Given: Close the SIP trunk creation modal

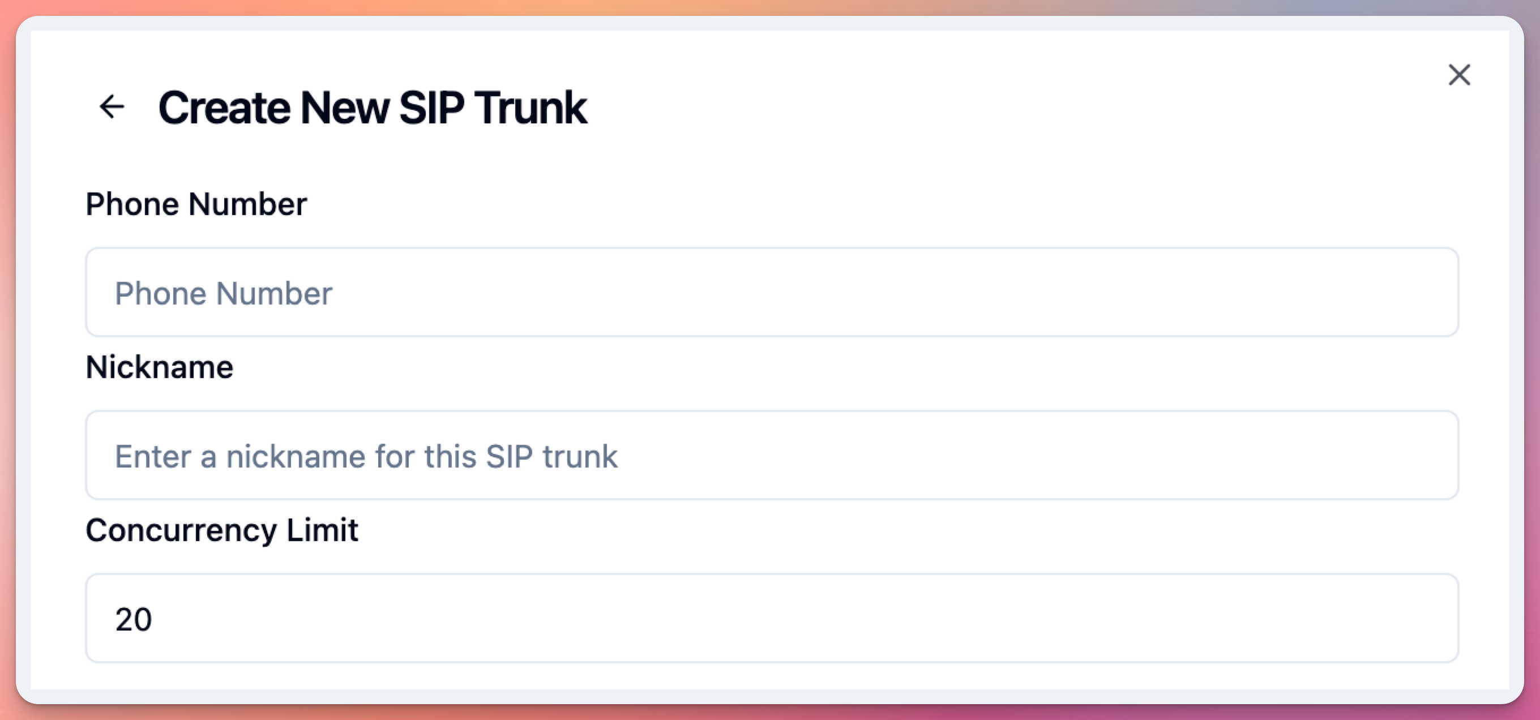Looking at the screenshot, I should [x=1458, y=75].
